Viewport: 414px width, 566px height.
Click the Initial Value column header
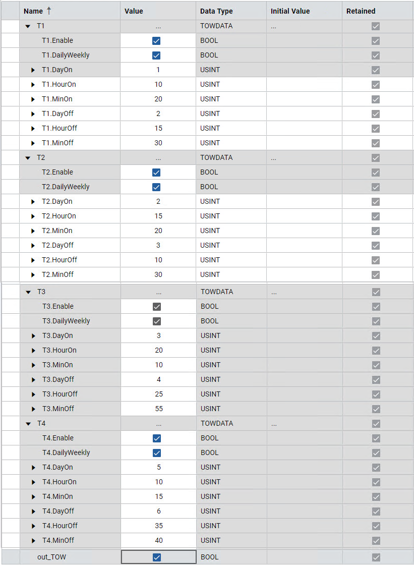[x=290, y=11]
